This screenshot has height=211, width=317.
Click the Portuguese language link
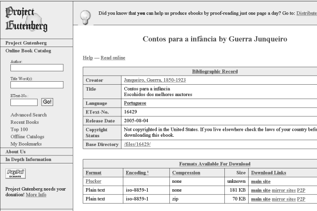(x=135, y=103)
